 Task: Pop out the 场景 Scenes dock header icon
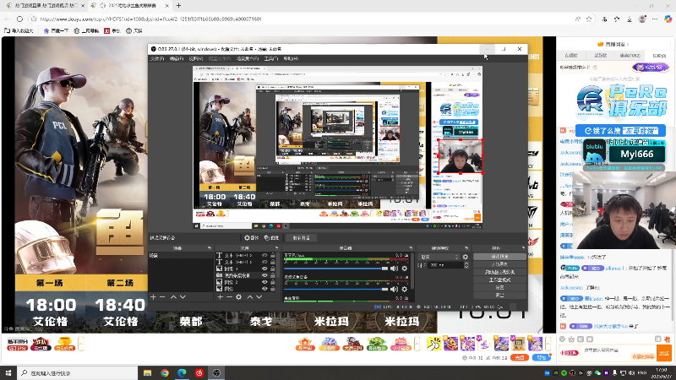[209, 248]
